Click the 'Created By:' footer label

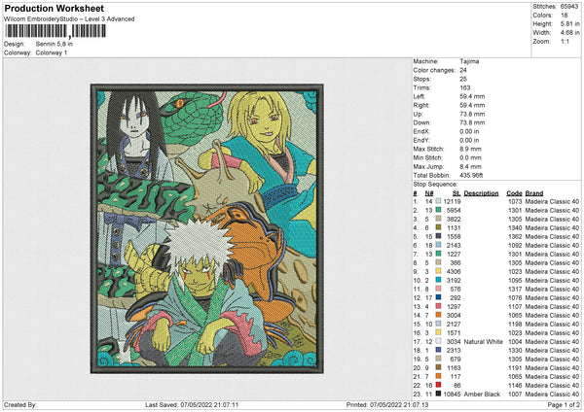(20, 404)
